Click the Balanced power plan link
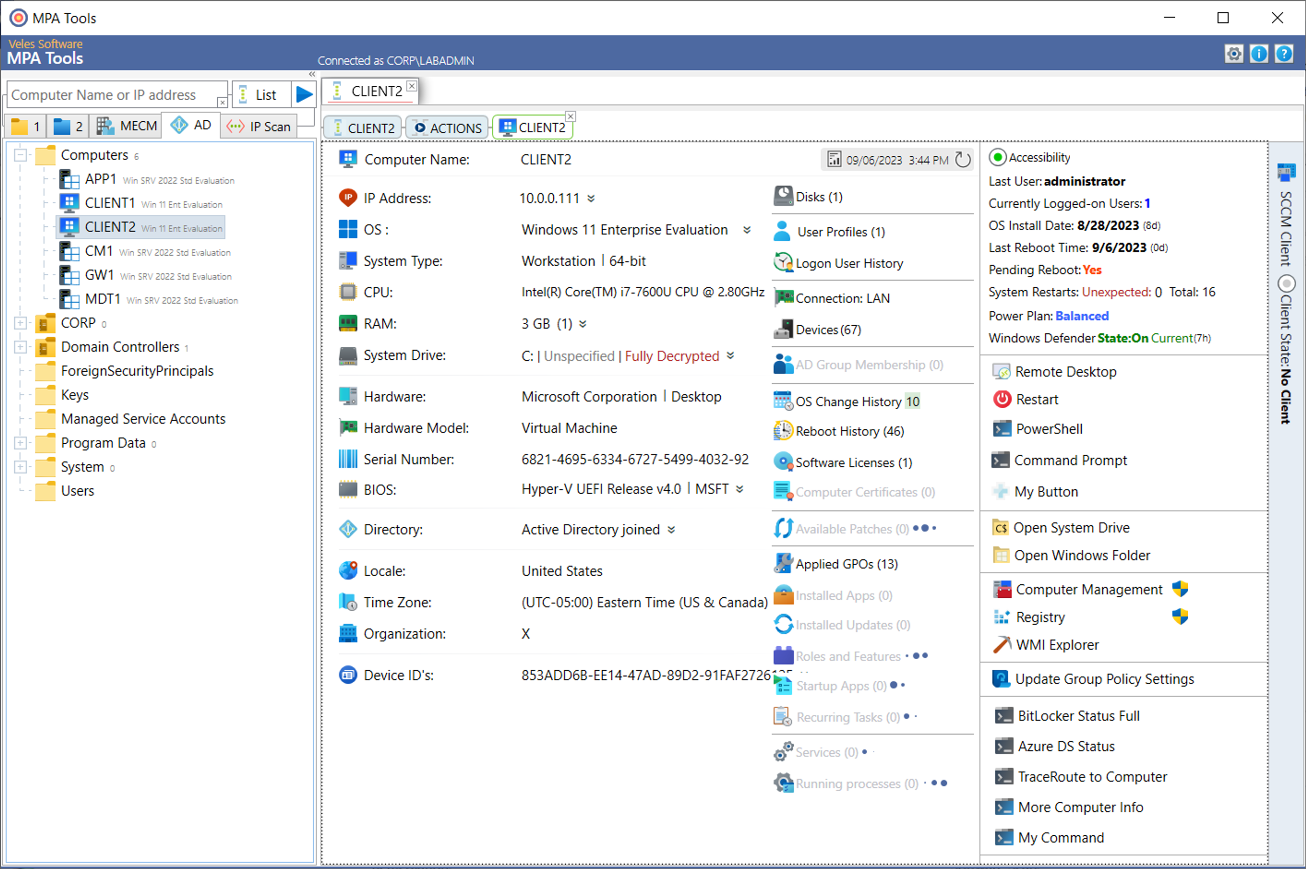 [1082, 316]
